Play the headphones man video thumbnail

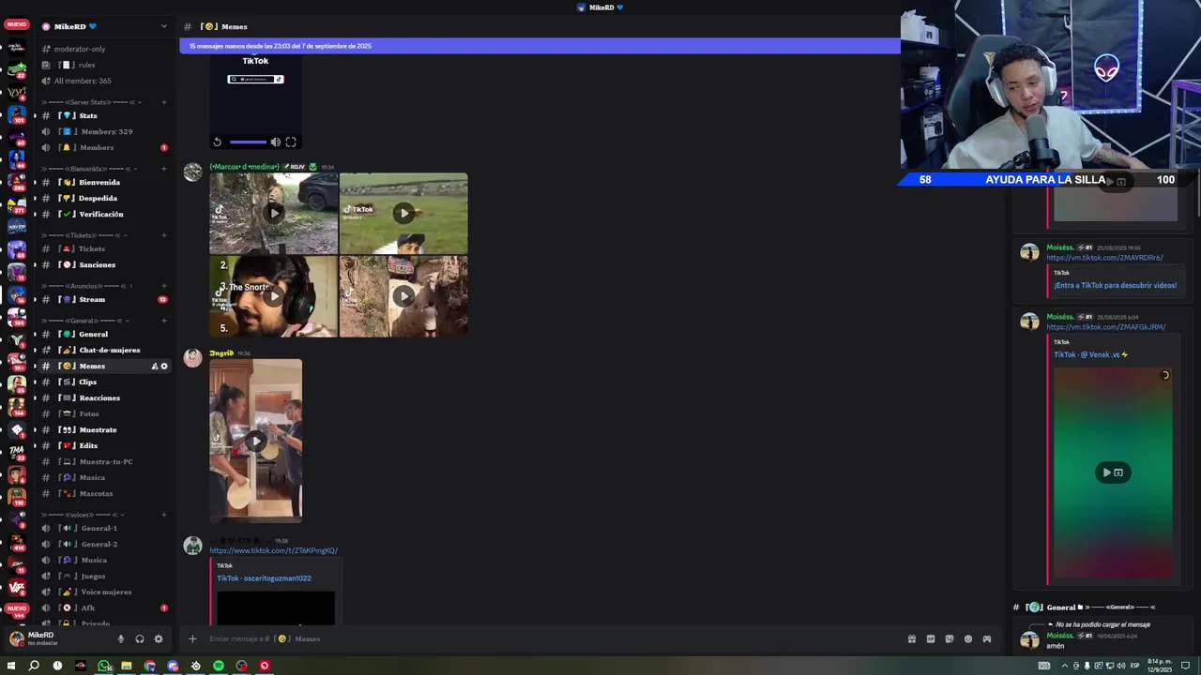(273, 296)
